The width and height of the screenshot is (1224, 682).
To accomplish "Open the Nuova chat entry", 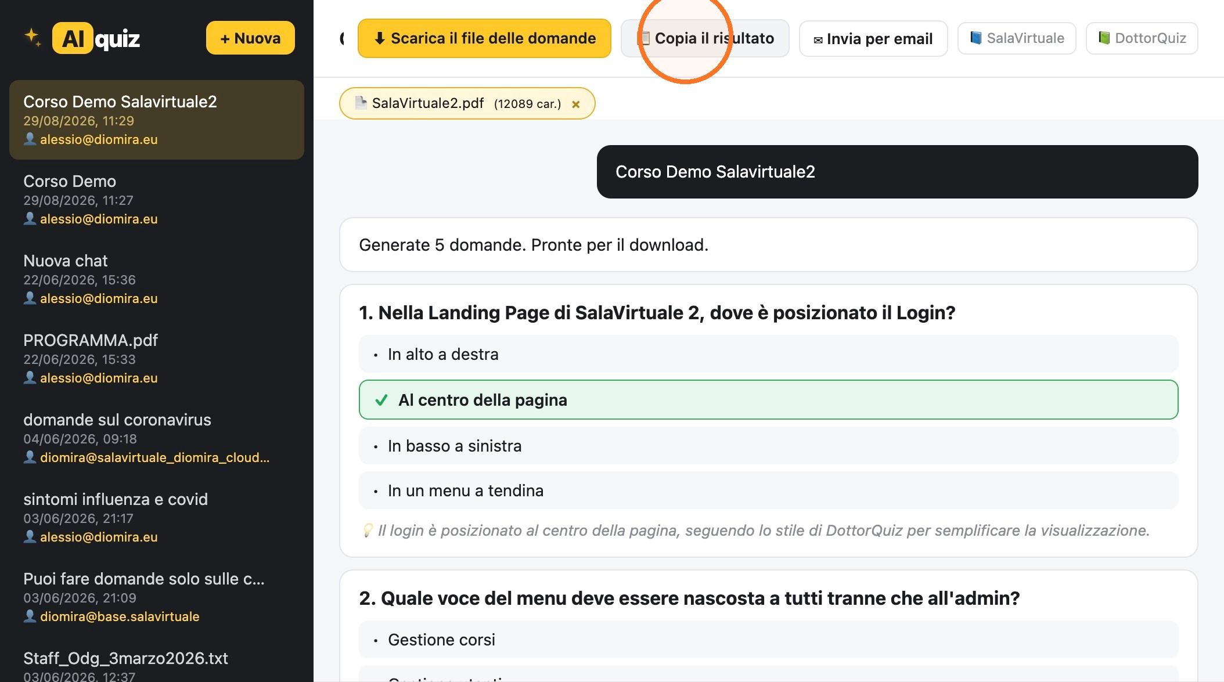I will tap(157, 279).
